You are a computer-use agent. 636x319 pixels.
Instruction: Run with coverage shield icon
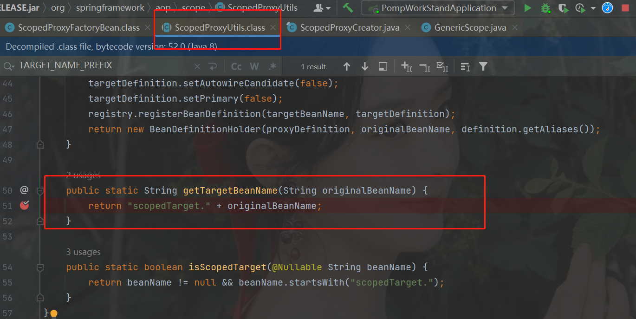(563, 8)
